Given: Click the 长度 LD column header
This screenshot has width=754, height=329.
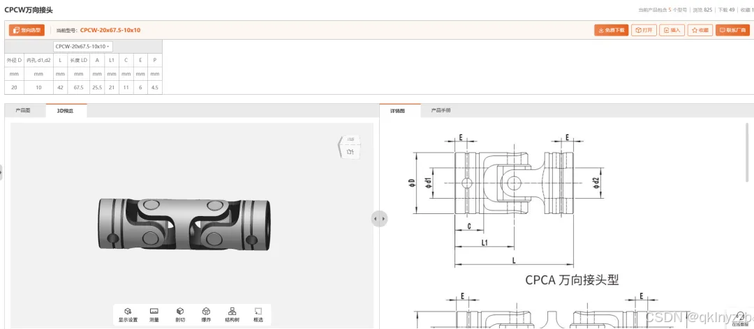Looking at the screenshot, I should pos(78,60).
